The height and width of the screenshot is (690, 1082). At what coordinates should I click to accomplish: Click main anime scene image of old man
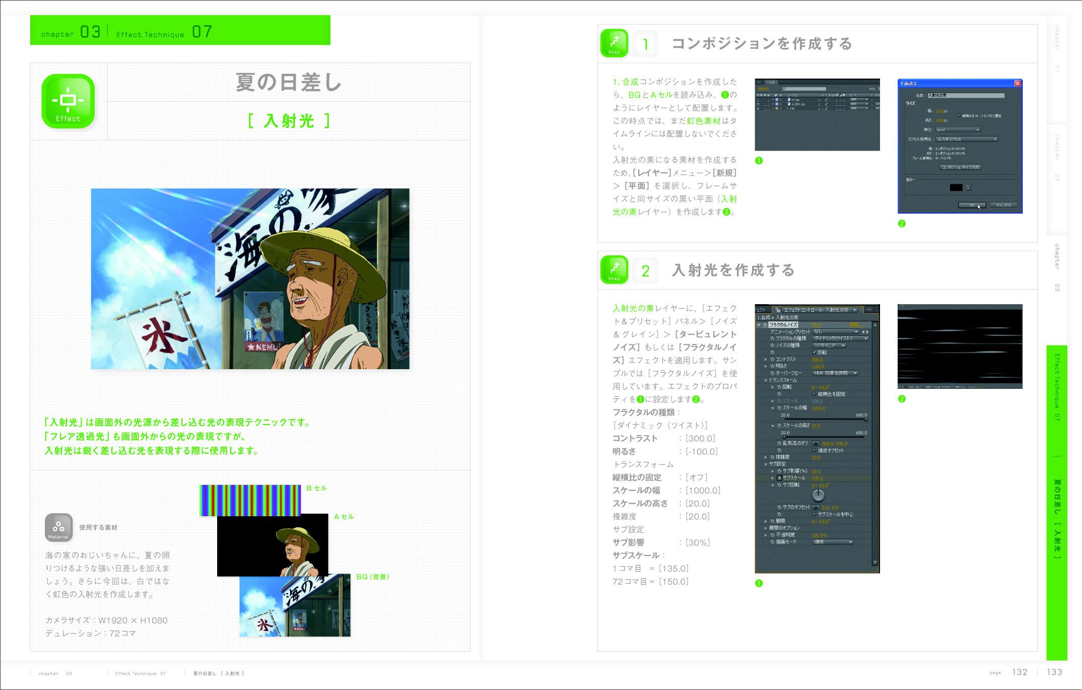coord(250,279)
